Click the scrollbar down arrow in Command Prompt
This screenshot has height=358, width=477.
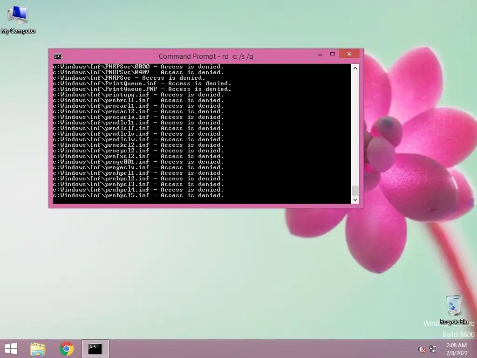[355, 200]
